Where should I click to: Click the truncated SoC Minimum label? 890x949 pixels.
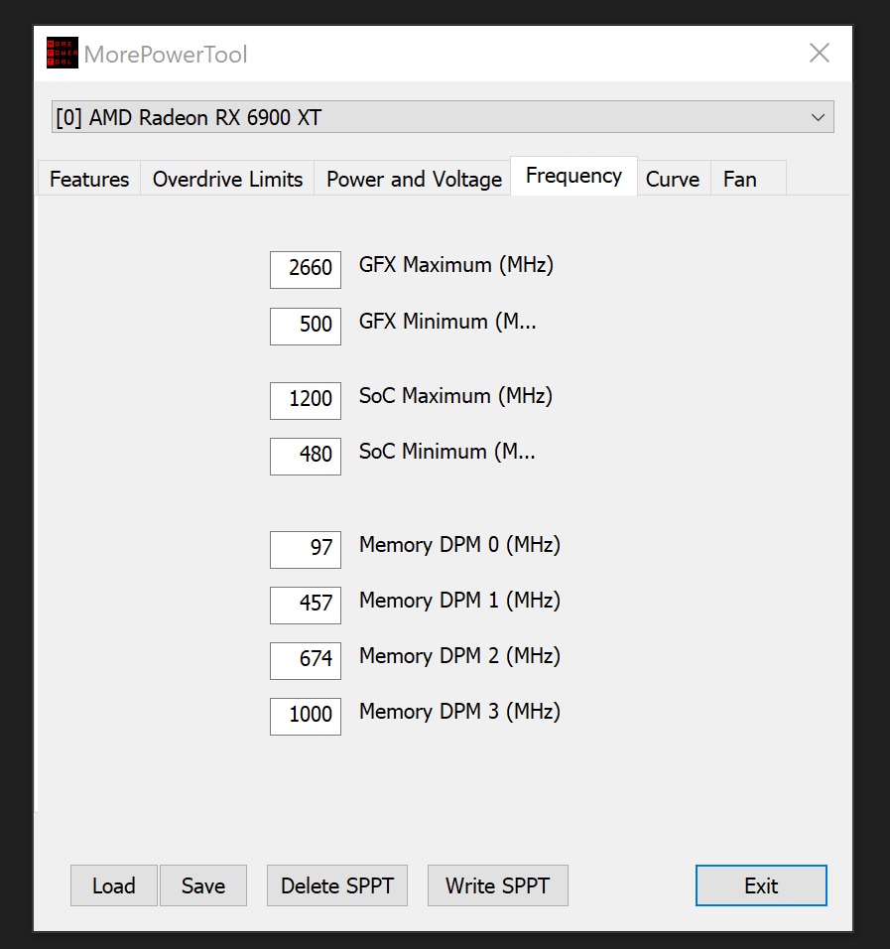tap(447, 452)
